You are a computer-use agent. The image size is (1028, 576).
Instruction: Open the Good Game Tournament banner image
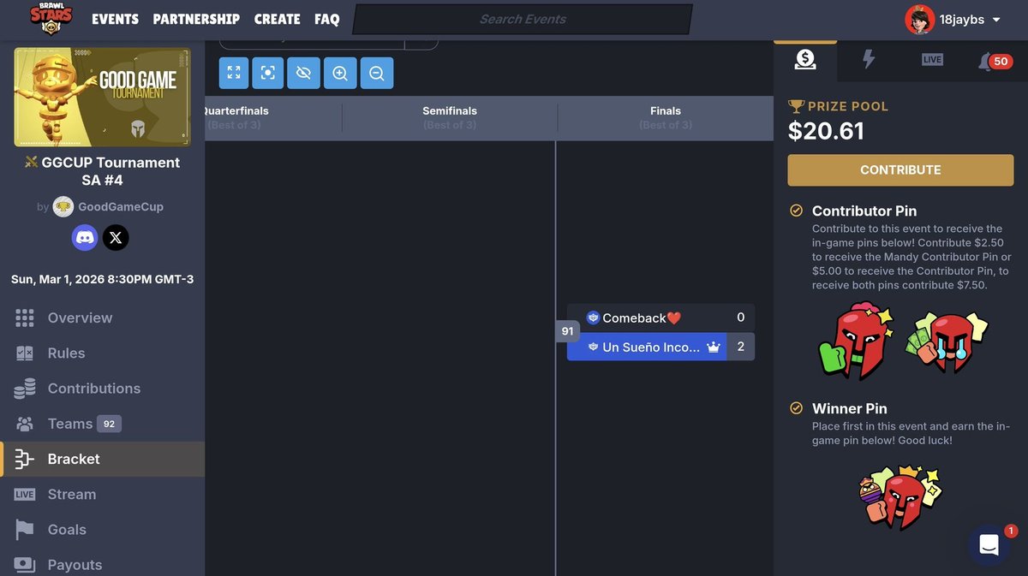click(102, 97)
